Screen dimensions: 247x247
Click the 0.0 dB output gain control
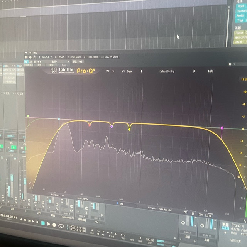[209, 215]
